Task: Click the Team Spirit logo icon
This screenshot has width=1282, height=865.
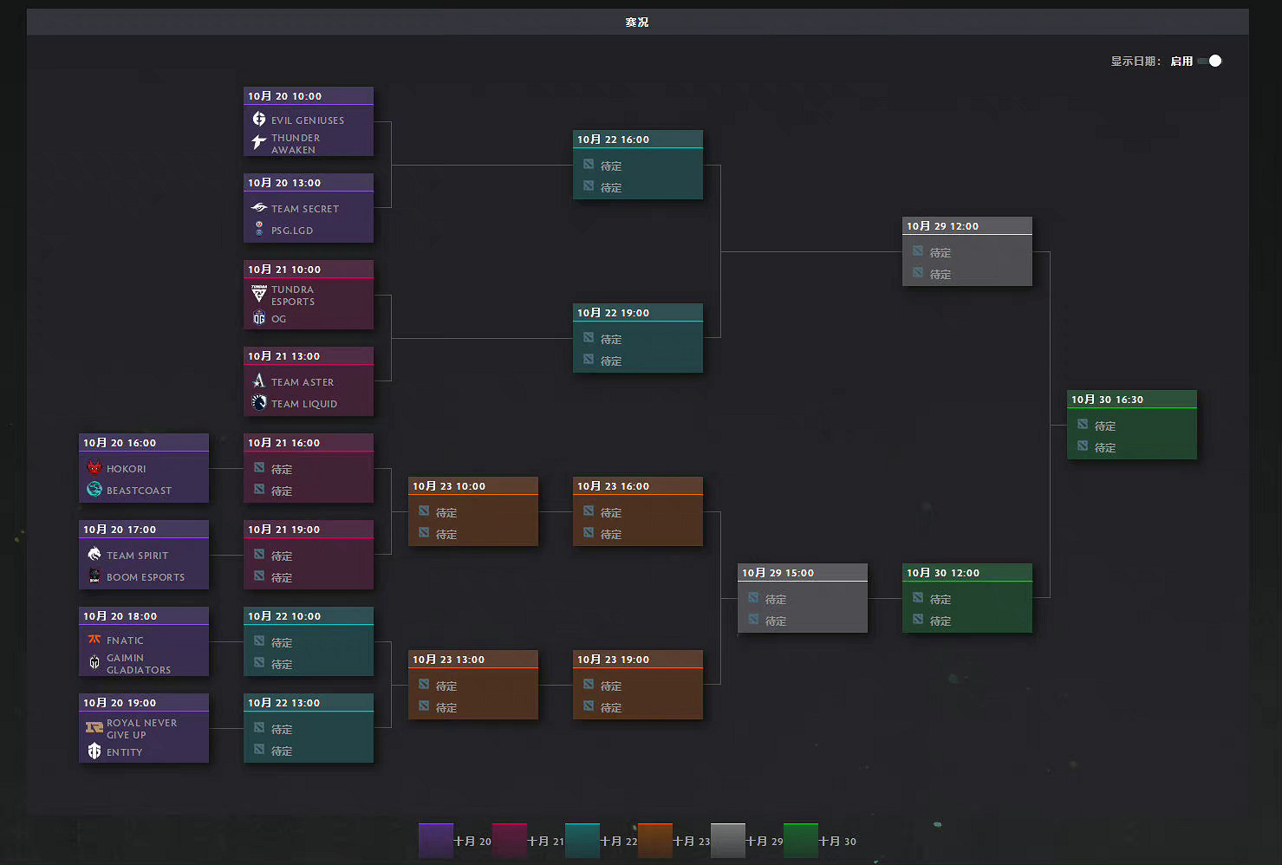Action: 94,554
